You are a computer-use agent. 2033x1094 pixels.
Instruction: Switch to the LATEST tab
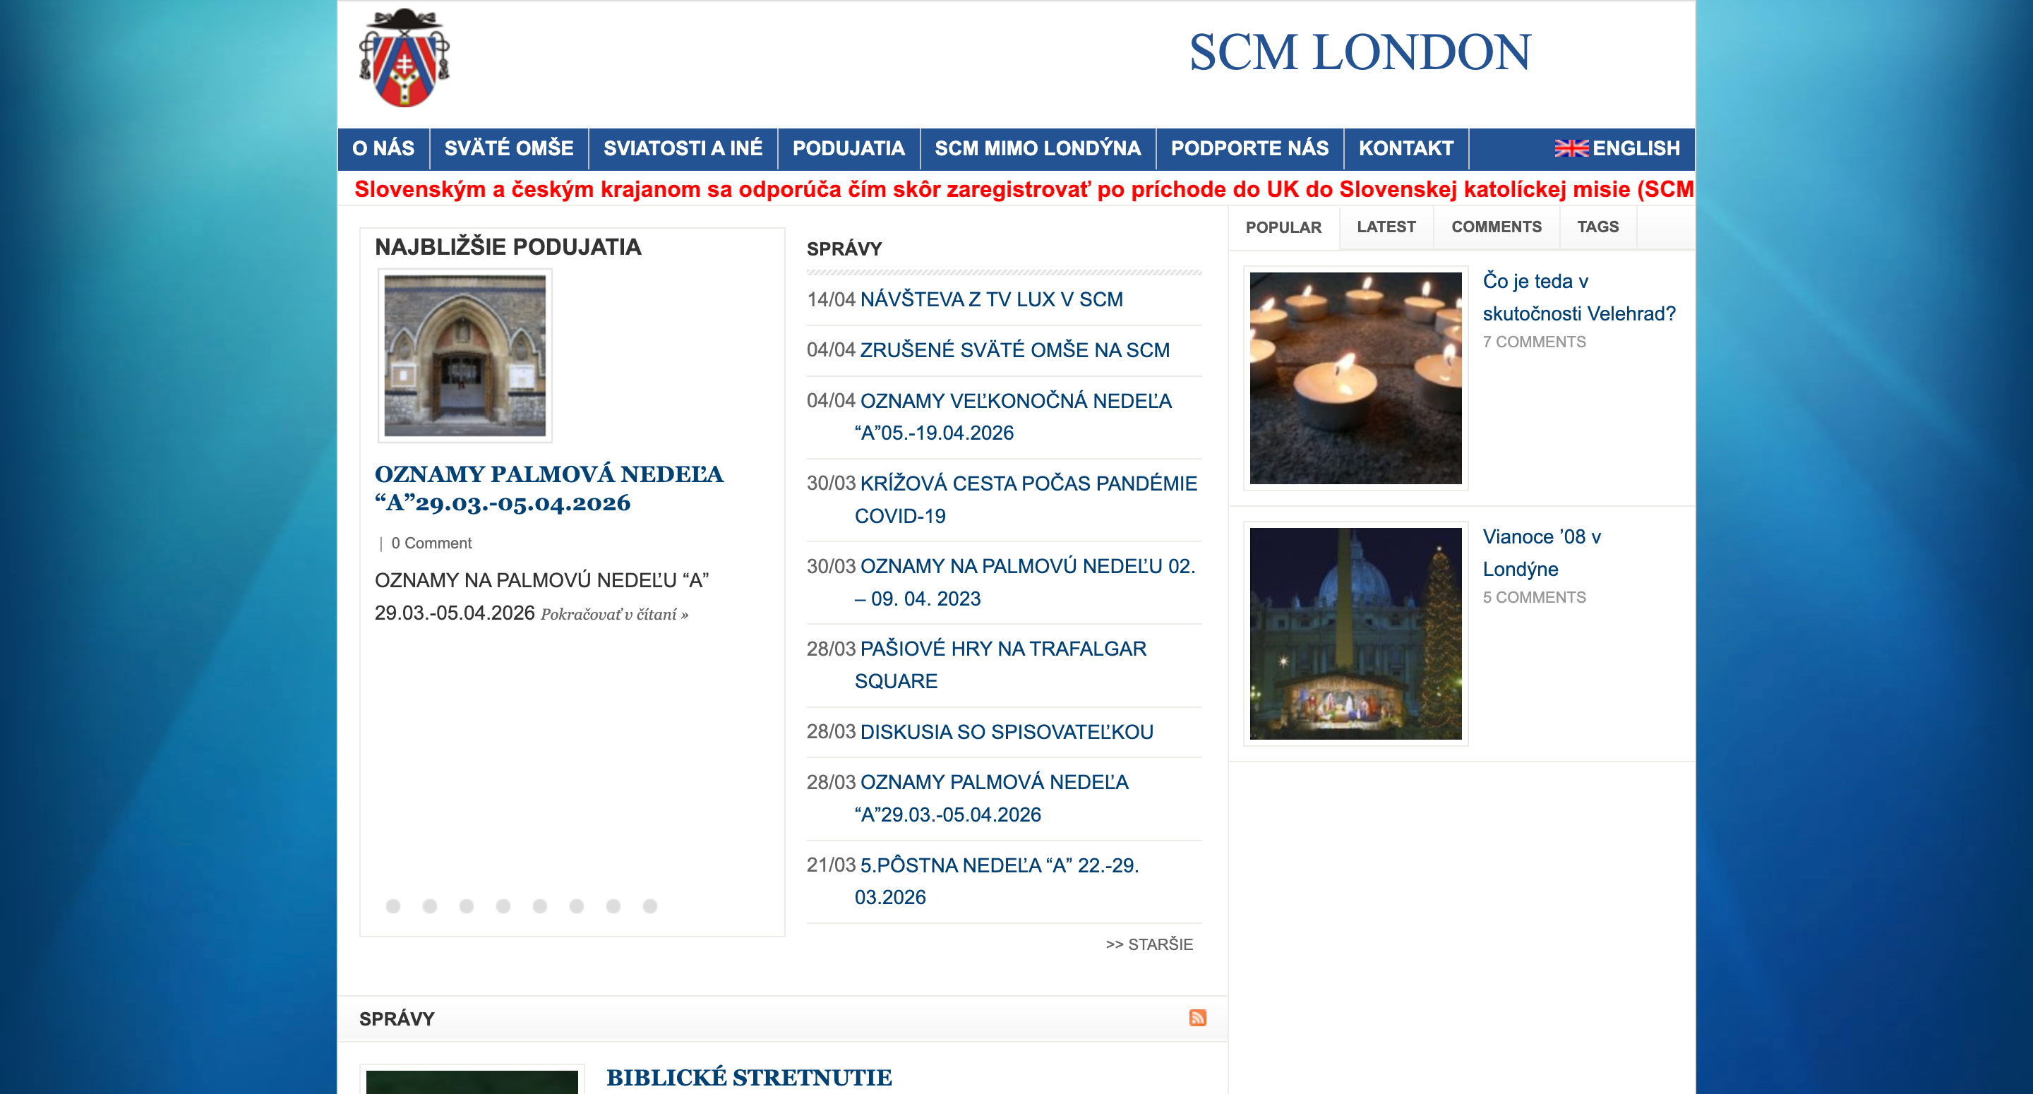[1386, 227]
